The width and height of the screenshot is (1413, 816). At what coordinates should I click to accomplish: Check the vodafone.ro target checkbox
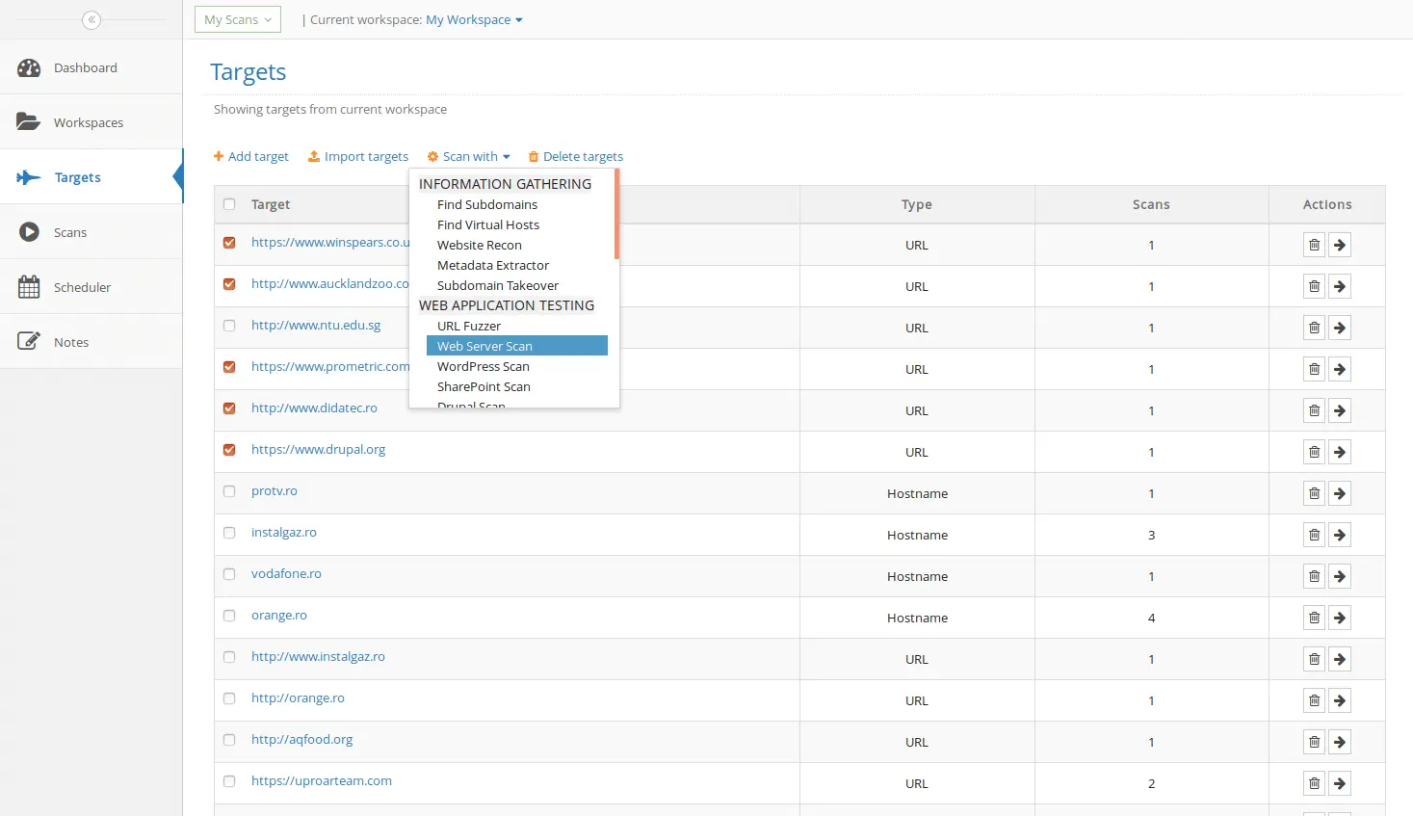click(229, 573)
